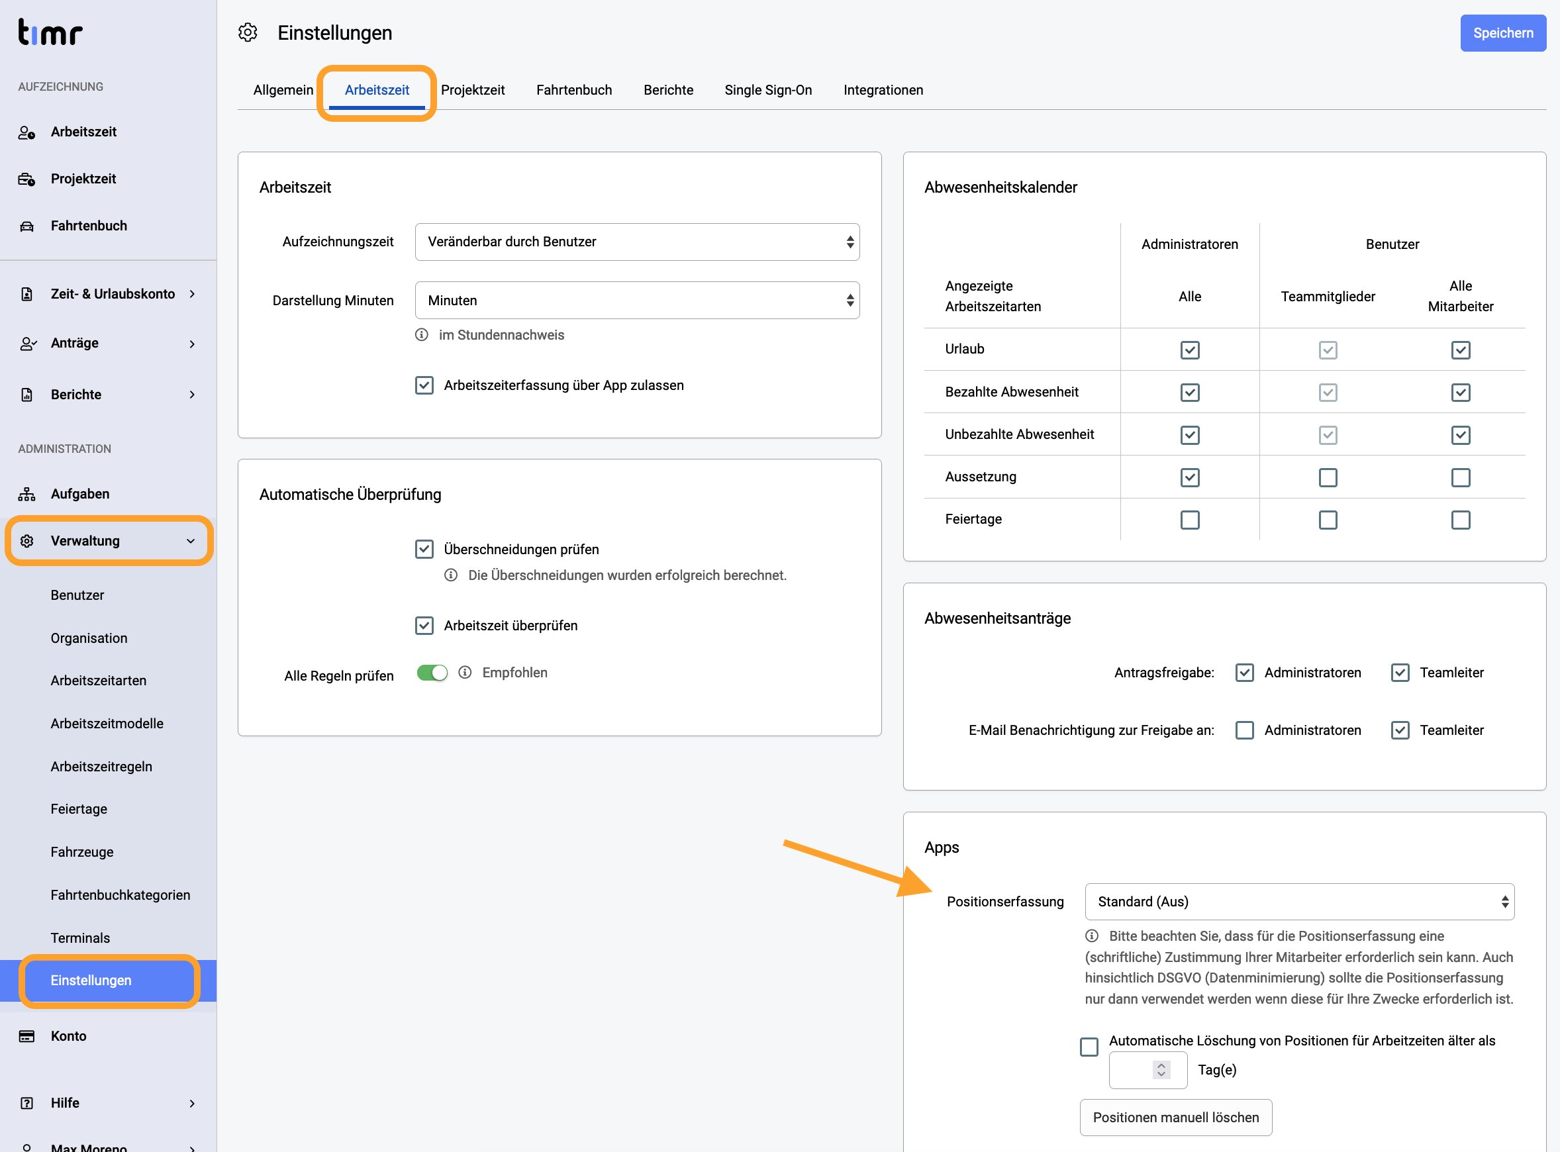
Task: Click 'Positionen manuell löschen' button
Action: (1176, 1117)
